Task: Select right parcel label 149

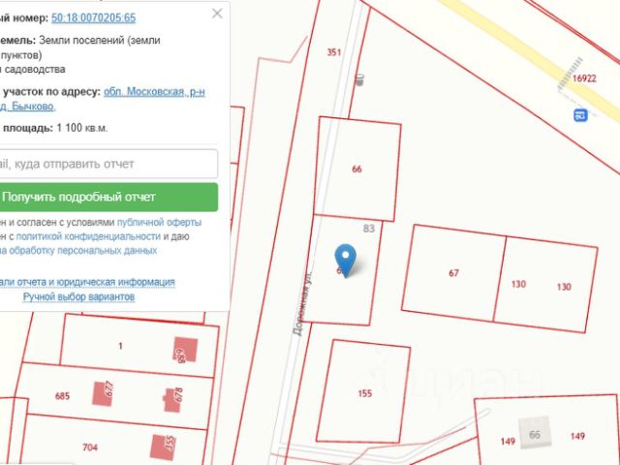Action: point(577,436)
